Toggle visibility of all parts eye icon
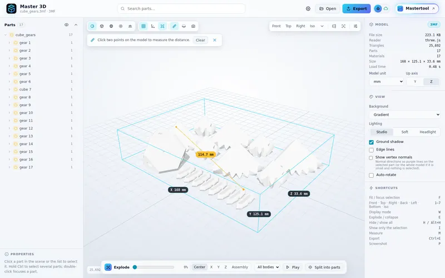Screen dimensions: 445x278 click(66, 24)
